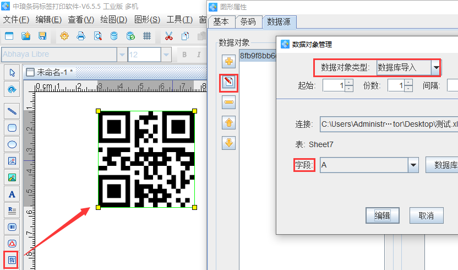
Task: Select the rounded rectangle tool
Action: tap(12, 128)
